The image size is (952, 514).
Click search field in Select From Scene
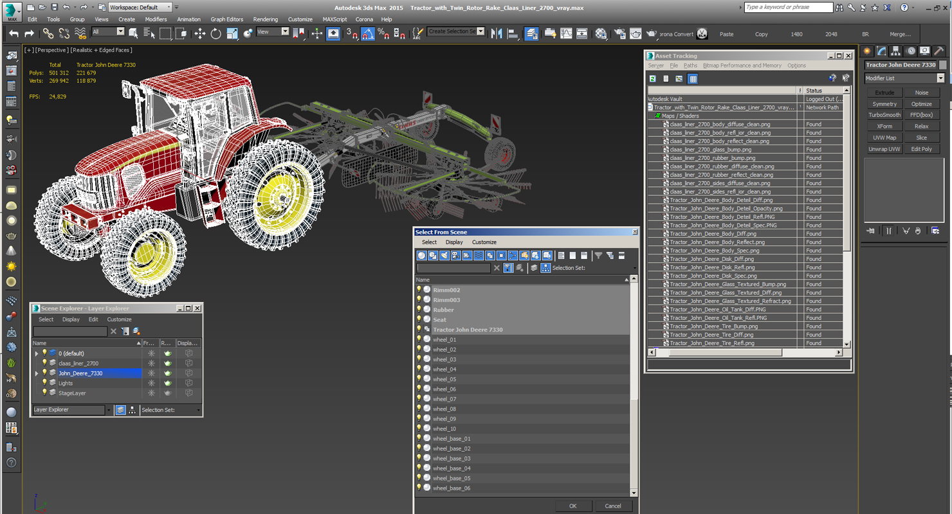point(453,268)
